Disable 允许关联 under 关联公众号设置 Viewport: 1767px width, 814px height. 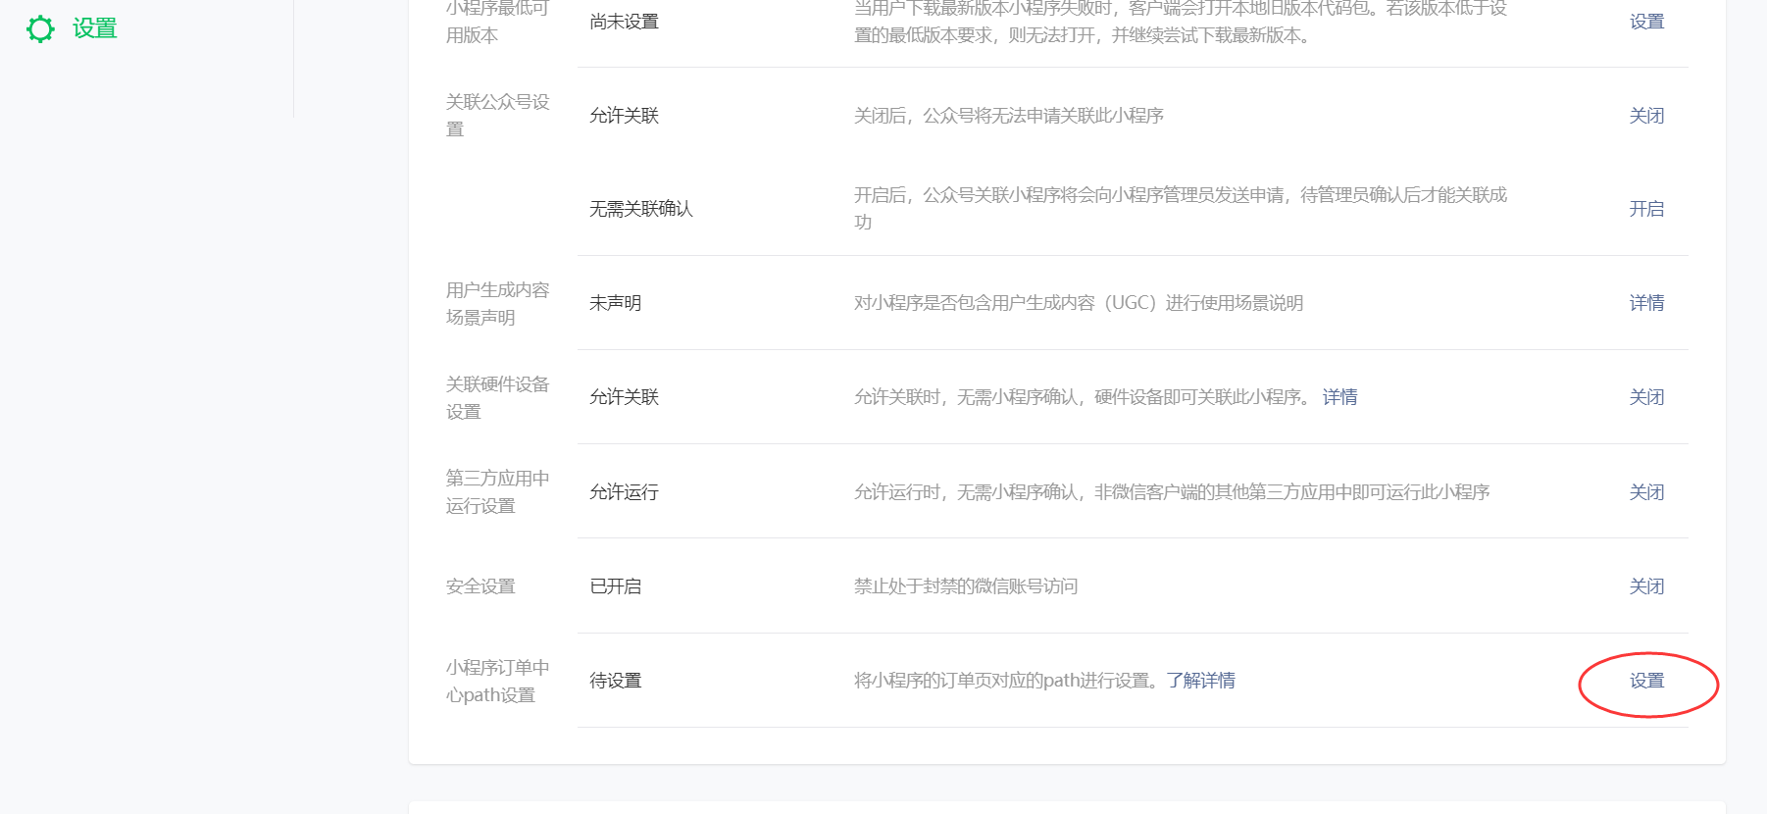tap(1646, 116)
